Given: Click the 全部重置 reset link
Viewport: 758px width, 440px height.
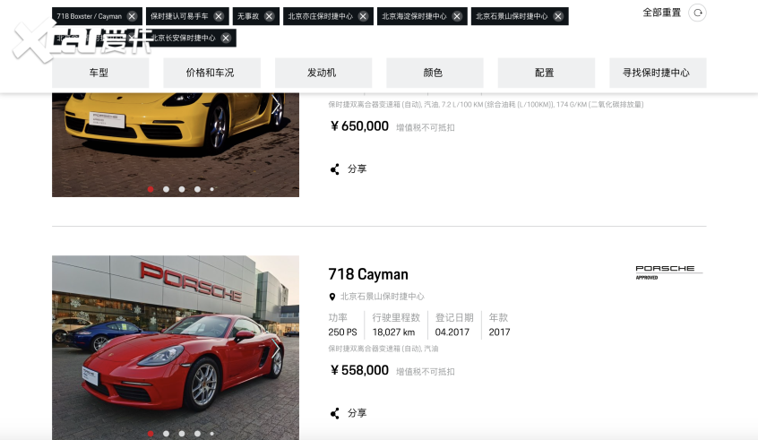Looking at the screenshot, I should tap(661, 13).
